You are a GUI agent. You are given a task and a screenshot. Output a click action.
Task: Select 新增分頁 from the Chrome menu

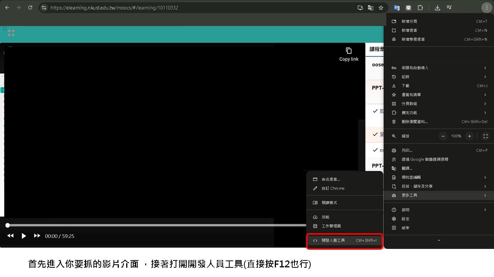pyautogui.click(x=439, y=22)
